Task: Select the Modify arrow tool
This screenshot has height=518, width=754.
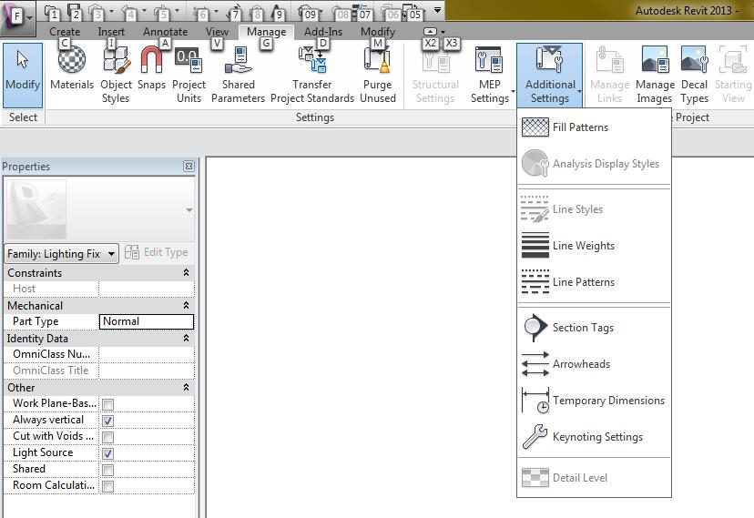Action: tap(23, 75)
